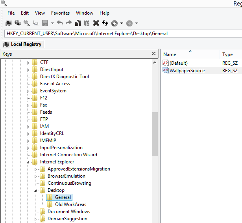242x223 pixels.
Task: Click the connect network registry icon
Action: coord(18,23)
